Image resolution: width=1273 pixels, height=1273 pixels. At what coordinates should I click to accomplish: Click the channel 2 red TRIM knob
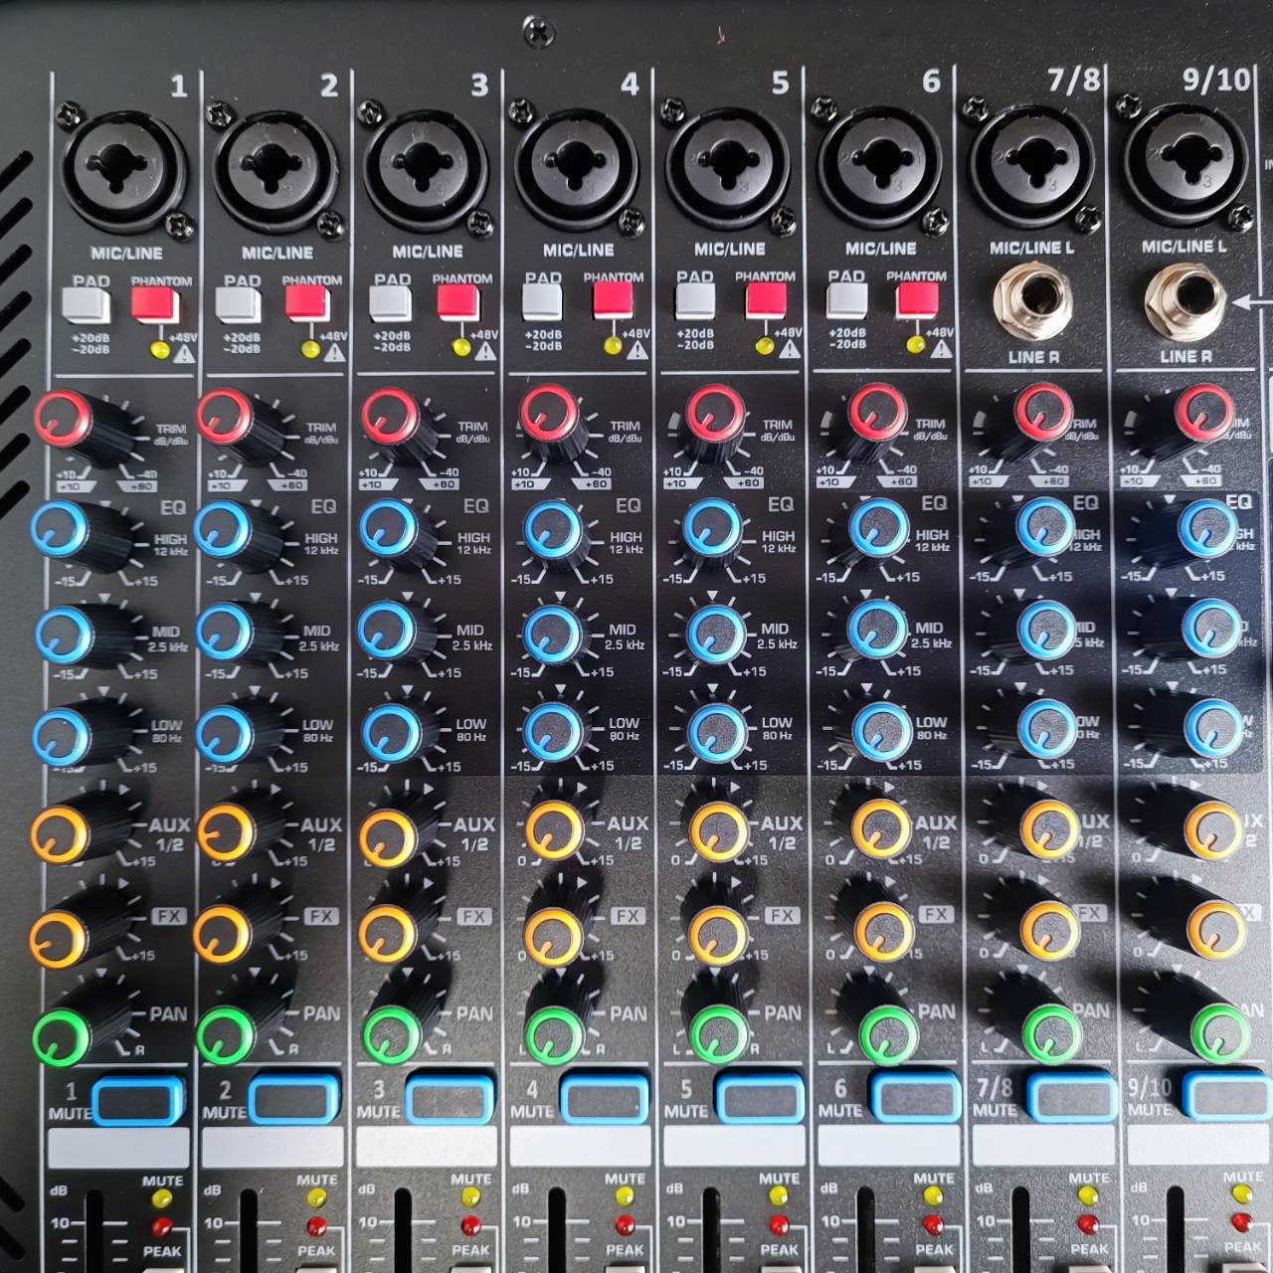click(226, 417)
